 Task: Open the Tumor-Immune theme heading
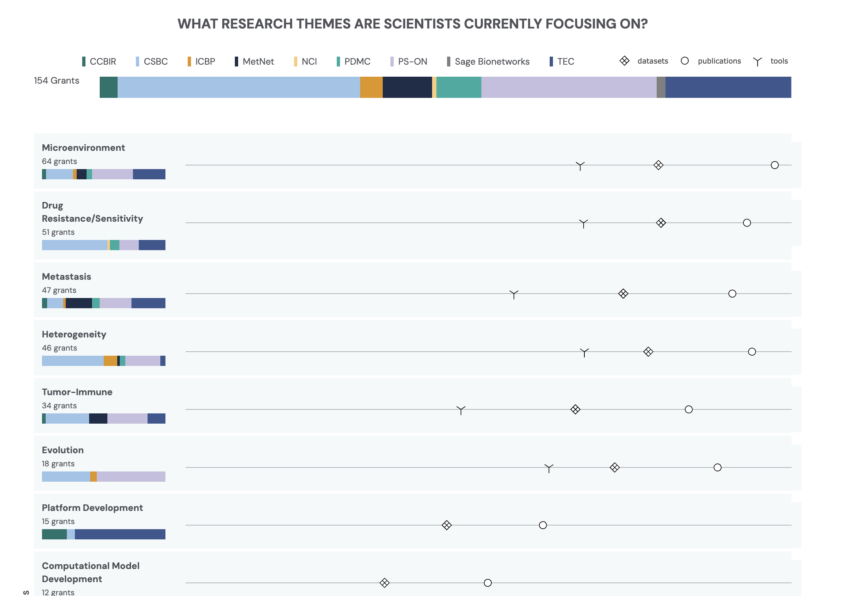77,392
